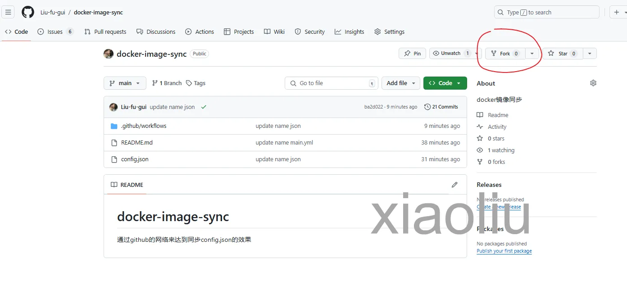Open the "update name main.yml" commit message
The height and width of the screenshot is (281, 627).
[x=284, y=143]
